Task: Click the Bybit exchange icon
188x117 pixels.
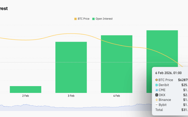Action: click(157, 105)
